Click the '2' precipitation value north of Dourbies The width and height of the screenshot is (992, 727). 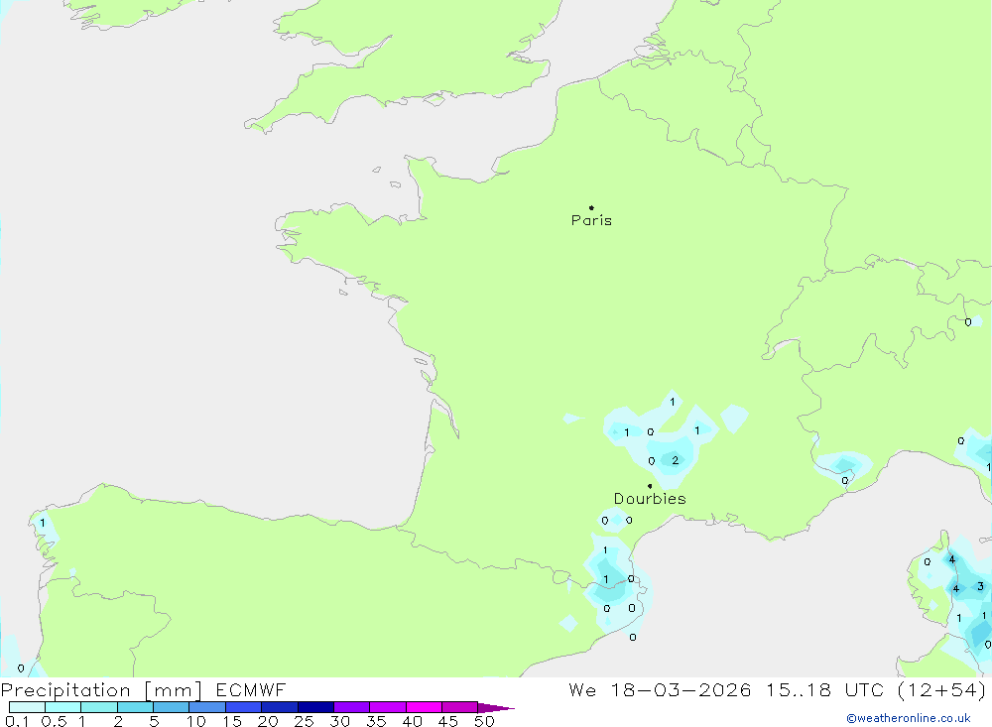pyautogui.click(x=675, y=460)
